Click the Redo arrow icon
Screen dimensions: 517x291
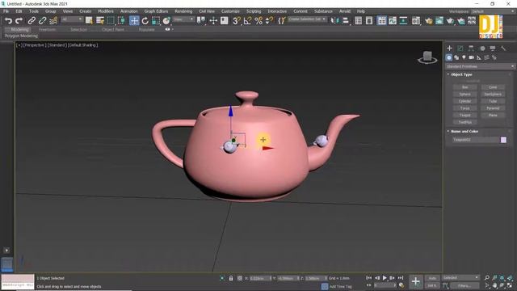click(x=19, y=21)
